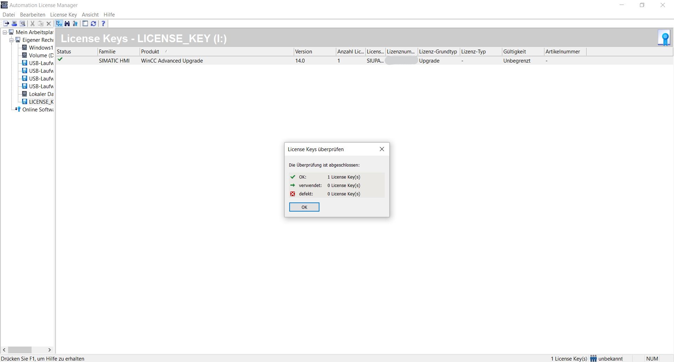Click the red defekt X icon in dialog

[x=293, y=194]
